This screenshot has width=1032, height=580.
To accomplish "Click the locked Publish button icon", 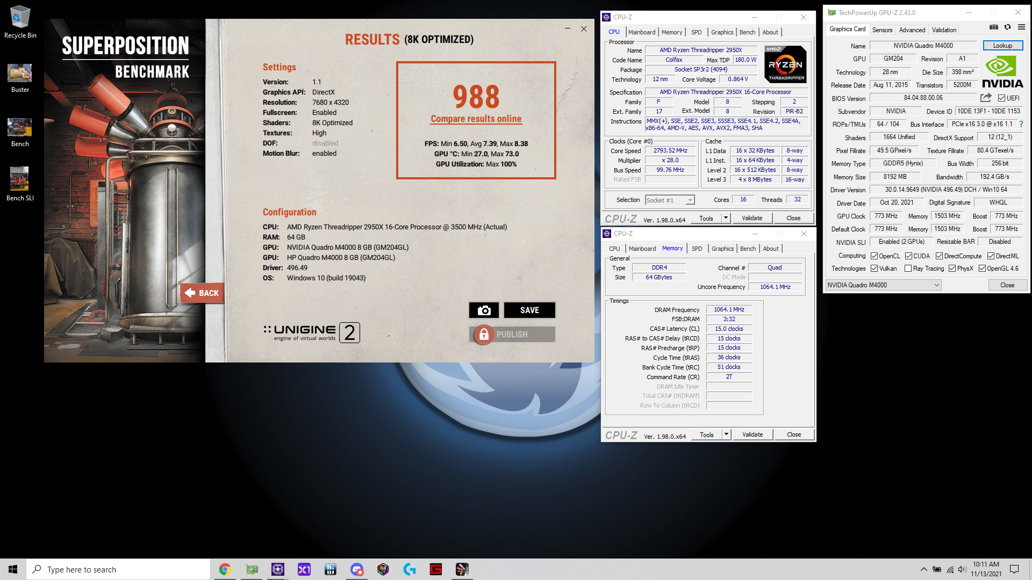I will 484,334.
